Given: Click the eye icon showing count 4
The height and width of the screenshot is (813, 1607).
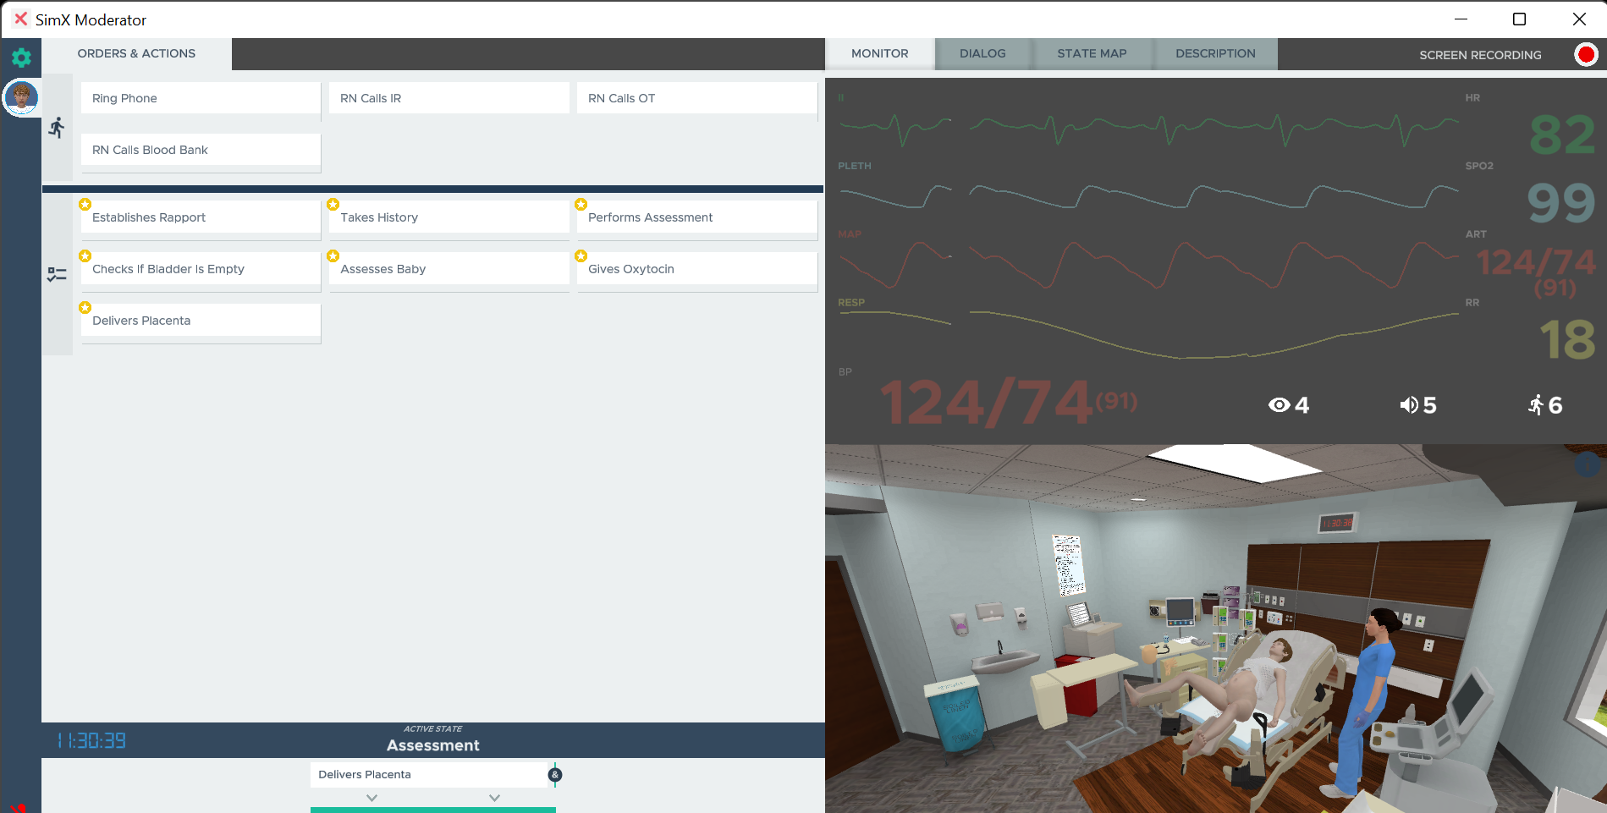Looking at the screenshot, I should pos(1279,405).
